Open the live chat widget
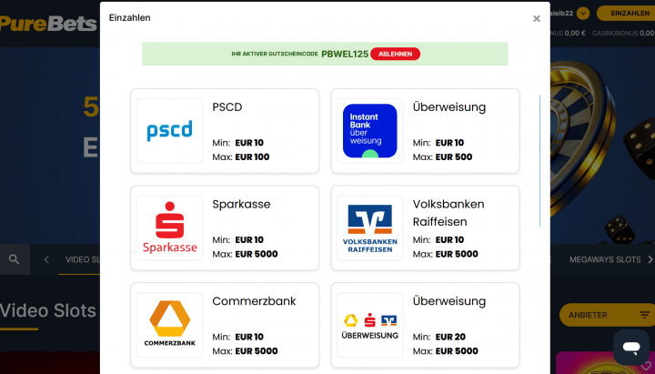This screenshot has height=374, width=655. (x=630, y=347)
